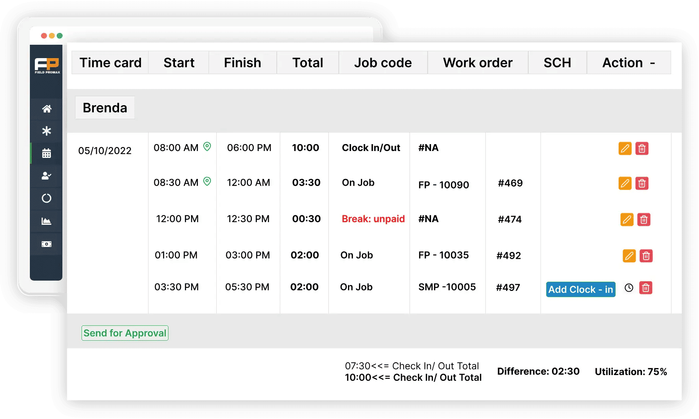Click location pin beside 08:00 AM
This screenshot has width=699, height=419.
coord(207,146)
